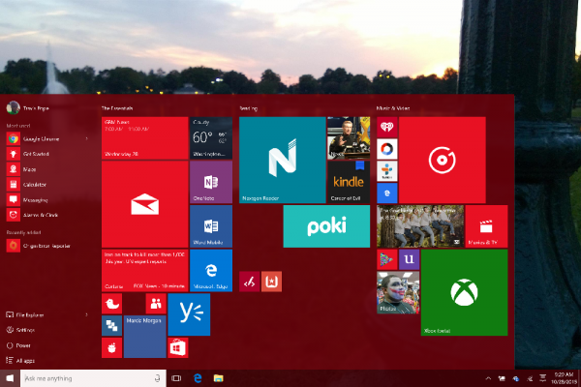Show hidden system tray icons

point(488,378)
